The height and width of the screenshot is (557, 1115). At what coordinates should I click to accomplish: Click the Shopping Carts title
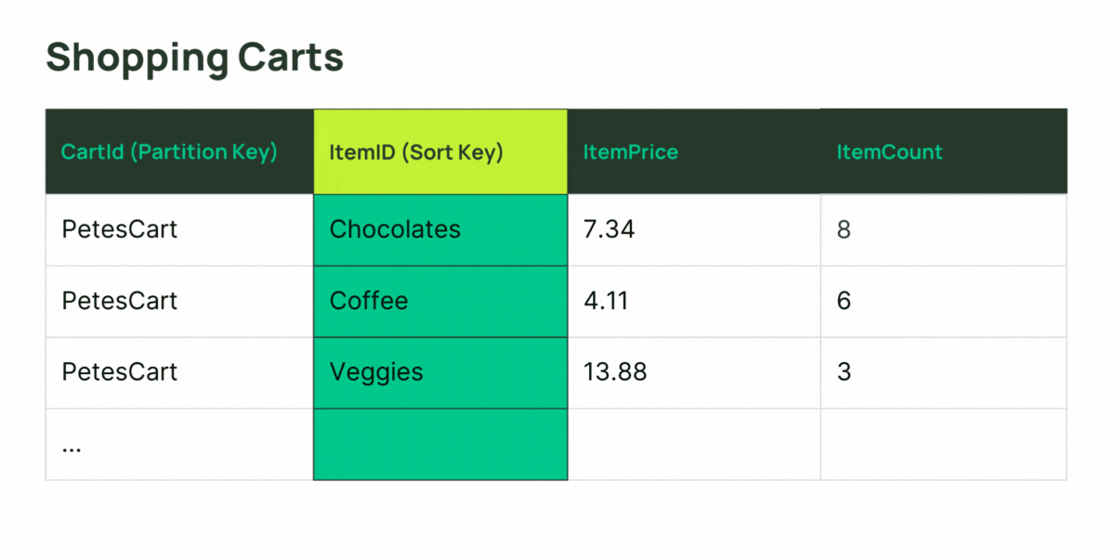[x=195, y=58]
